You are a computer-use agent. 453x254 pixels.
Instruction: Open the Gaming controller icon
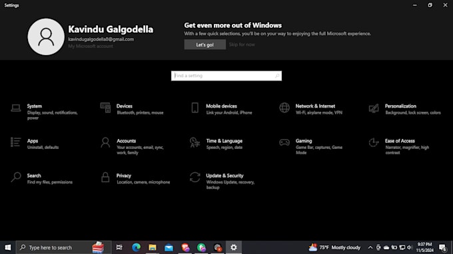coord(284,142)
